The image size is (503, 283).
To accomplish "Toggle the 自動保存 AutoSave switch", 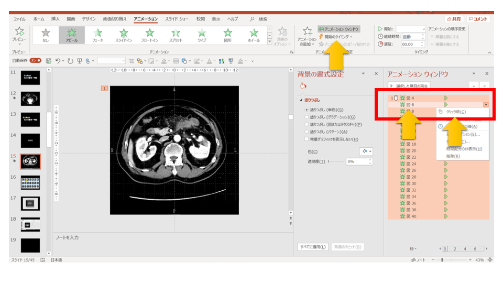I will tap(35, 60).
